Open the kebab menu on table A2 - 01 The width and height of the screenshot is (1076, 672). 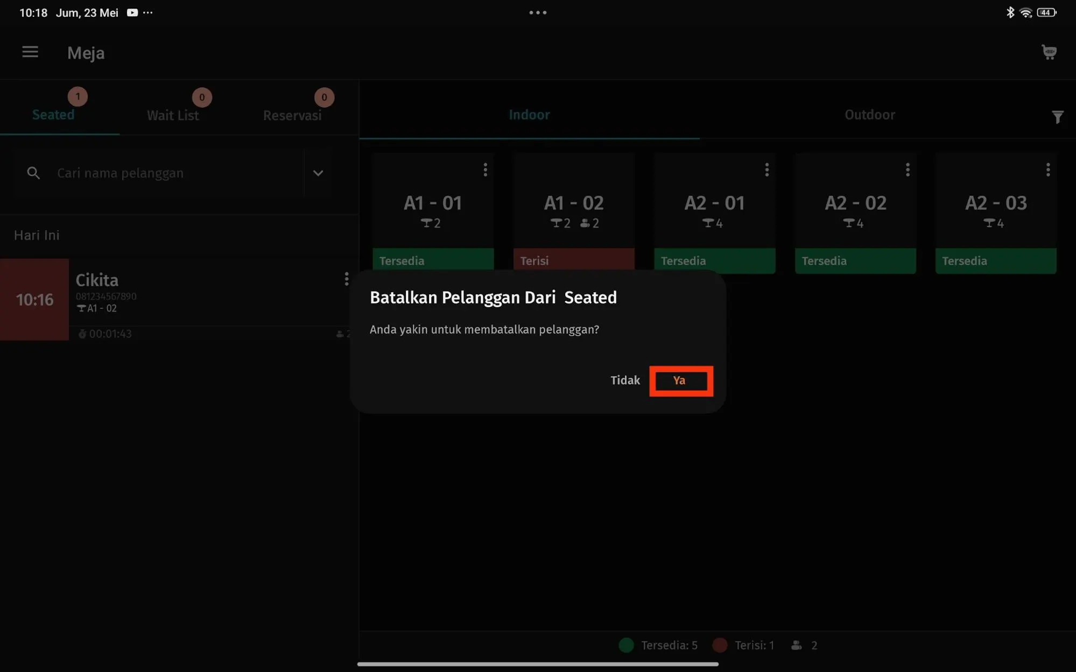(766, 169)
